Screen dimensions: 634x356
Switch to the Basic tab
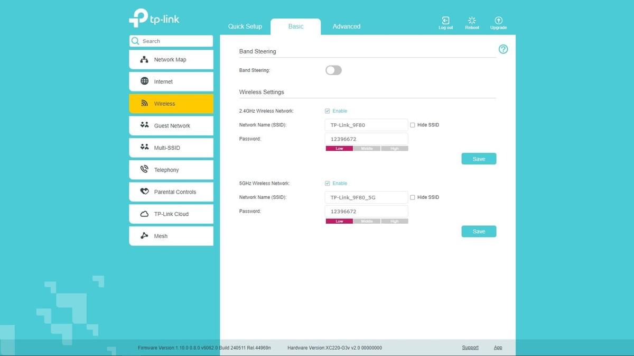pyautogui.click(x=296, y=26)
